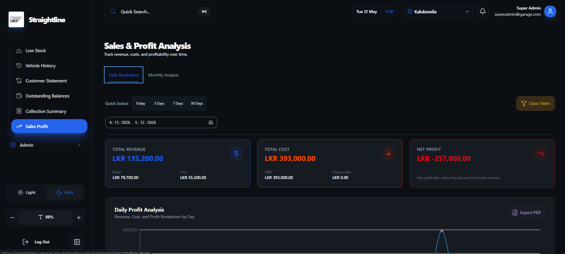The width and height of the screenshot is (565, 254).
Task: Select 3 Days quick filter
Action: pyautogui.click(x=159, y=103)
